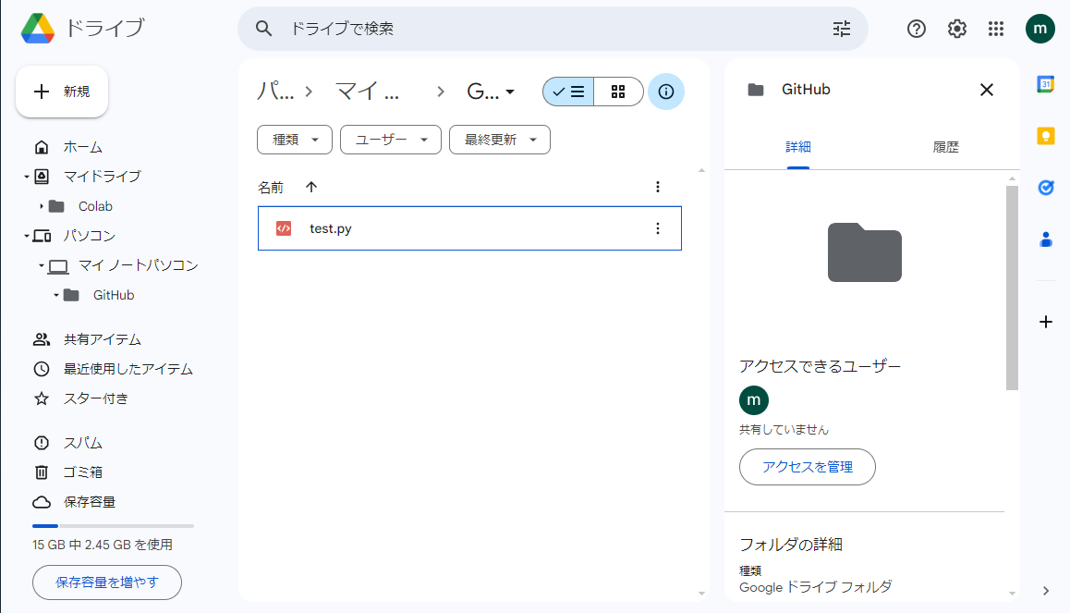Open Google Calendar side panel icon
The height and width of the screenshot is (613, 1070).
click(x=1045, y=84)
